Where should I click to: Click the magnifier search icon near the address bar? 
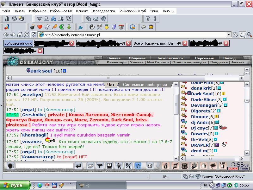[x=250, y=35]
